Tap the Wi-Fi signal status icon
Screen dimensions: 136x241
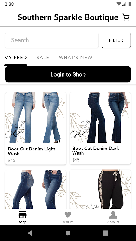[x=119, y=4]
